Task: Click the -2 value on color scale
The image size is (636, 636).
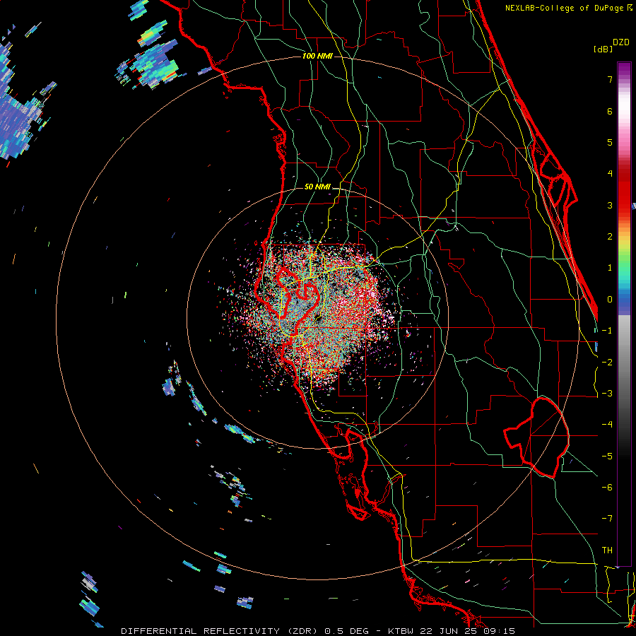Action: pyautogui.click(x=607, y=363)
